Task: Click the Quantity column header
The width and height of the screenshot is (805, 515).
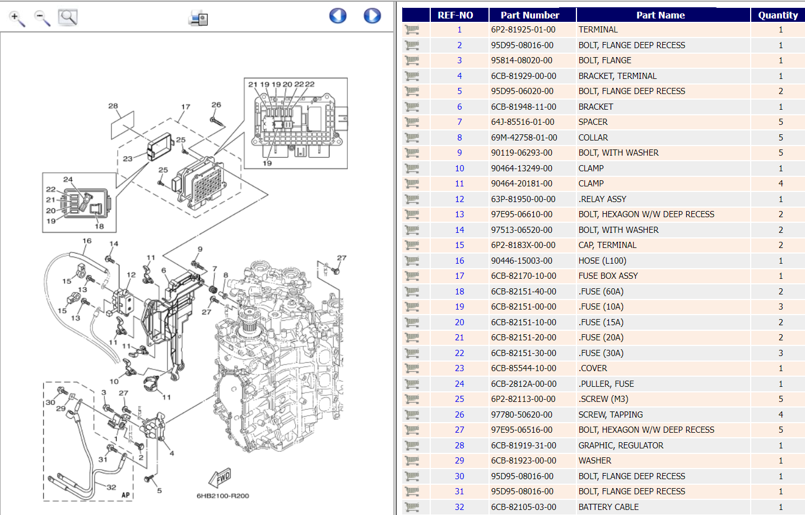Action: pyautogui.click(x=778, y=15)
